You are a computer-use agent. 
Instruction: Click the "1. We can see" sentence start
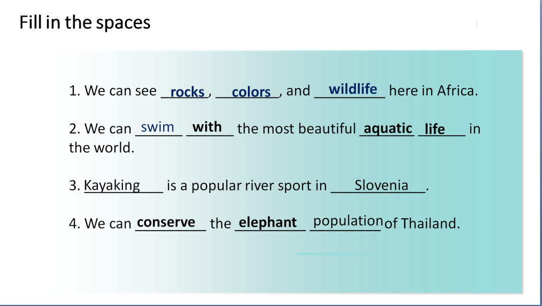coord(113,90)
